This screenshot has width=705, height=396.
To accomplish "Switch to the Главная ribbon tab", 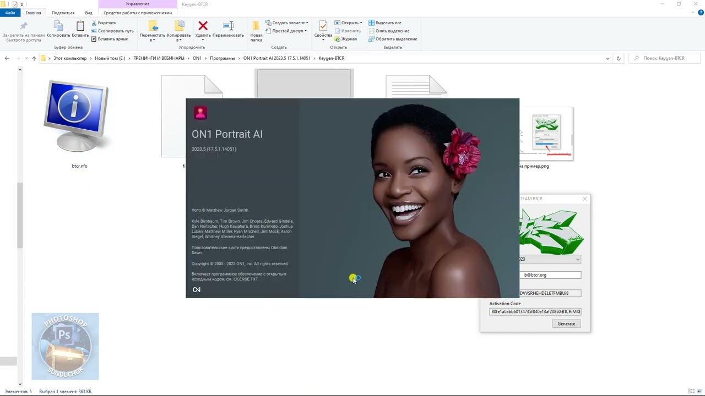I will [x=34, y=13].
